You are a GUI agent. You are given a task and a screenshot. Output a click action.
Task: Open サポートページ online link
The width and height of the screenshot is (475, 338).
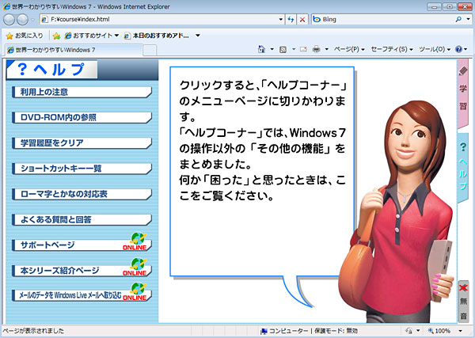tap(82, 245)
